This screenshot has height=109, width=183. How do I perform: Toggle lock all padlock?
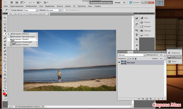[135, 59]
